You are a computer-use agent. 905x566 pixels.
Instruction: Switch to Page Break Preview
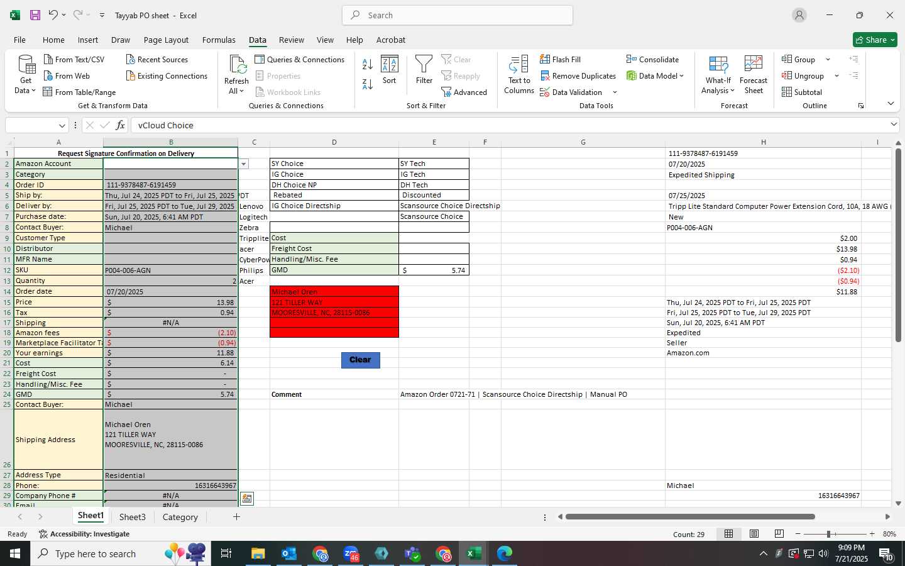pos(779,534)
